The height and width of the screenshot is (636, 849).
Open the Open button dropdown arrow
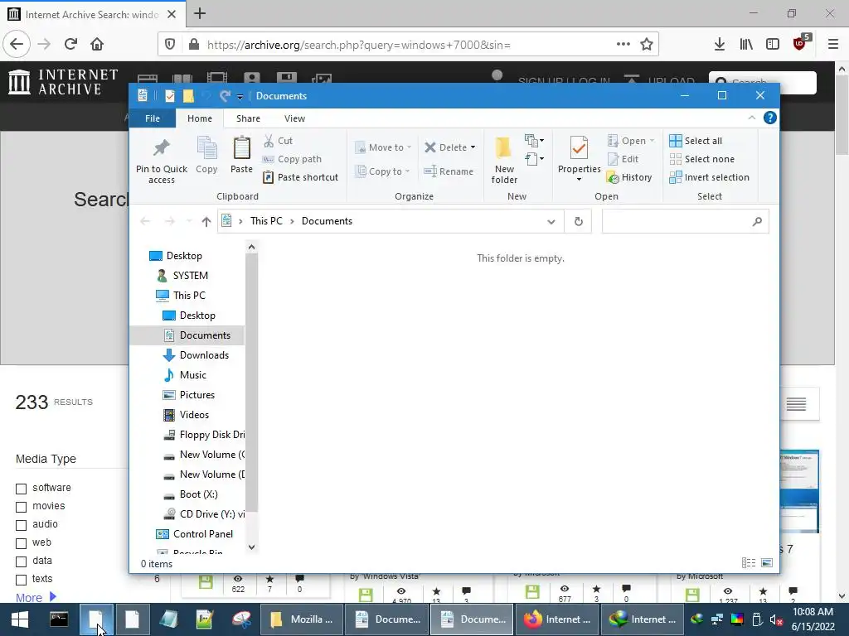[x=652, y=141]
